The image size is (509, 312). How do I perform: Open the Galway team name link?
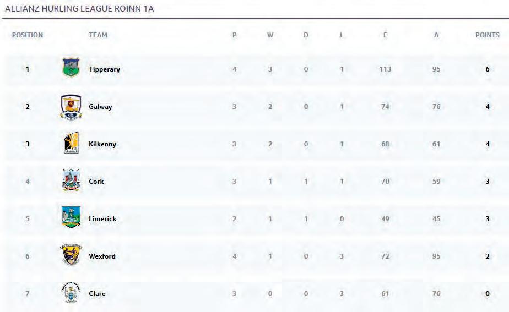click(x=100, y=107)
